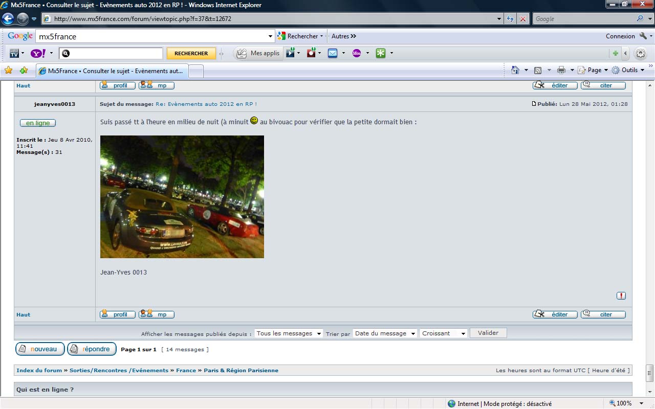Click the zoom magnifier in status bar
Image resolution: width=655 pixels, height=409 pixels.
(x=612, y=403)
